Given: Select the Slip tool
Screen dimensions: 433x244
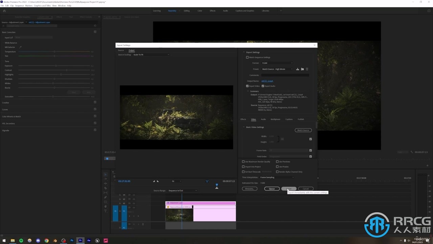Looking at the screenshot, I should [105, 192].
